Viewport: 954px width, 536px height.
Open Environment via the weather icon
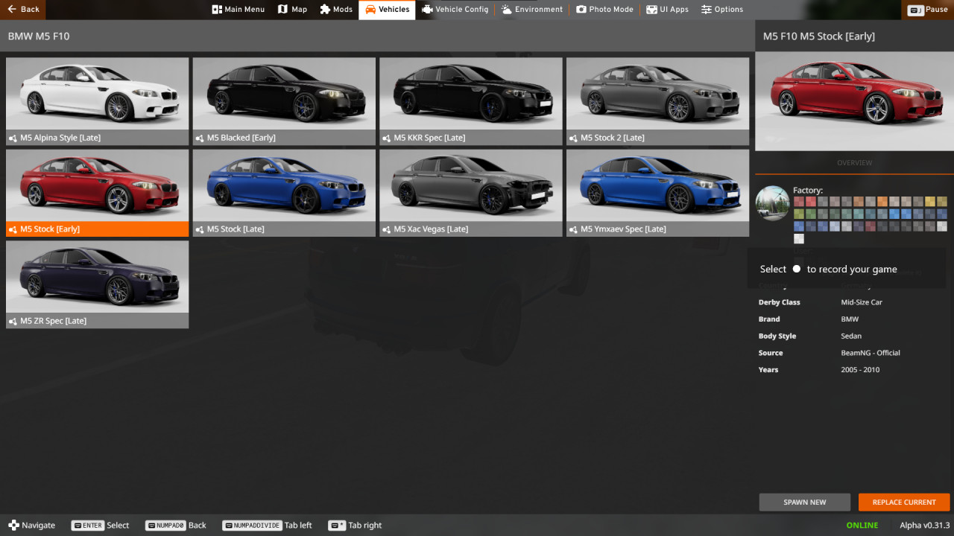click(x=507, y=9)
